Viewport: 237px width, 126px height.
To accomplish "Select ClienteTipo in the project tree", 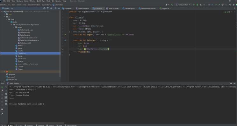I will (22, 53).
